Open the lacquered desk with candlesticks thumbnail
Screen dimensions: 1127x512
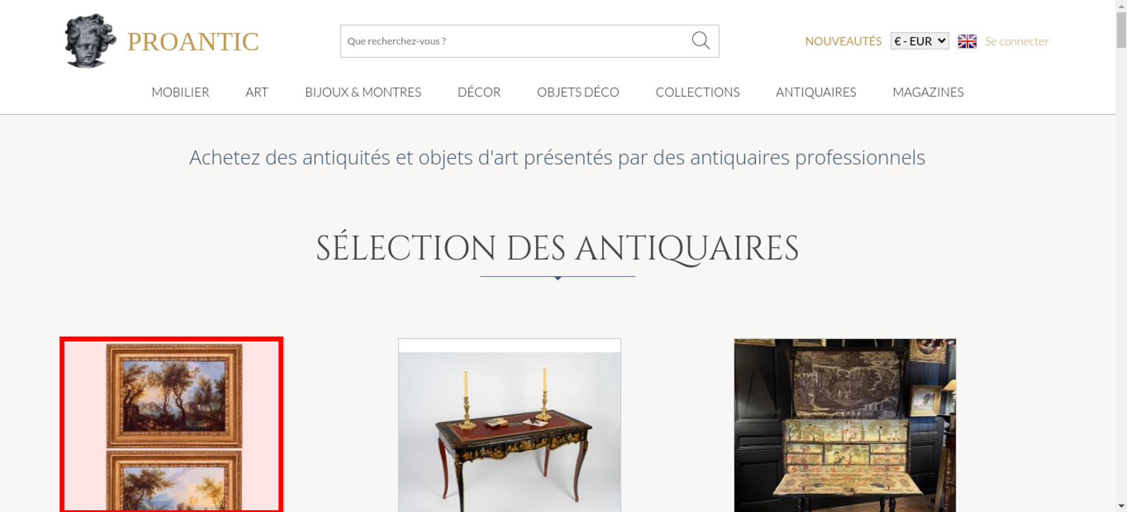click(509, 425)
